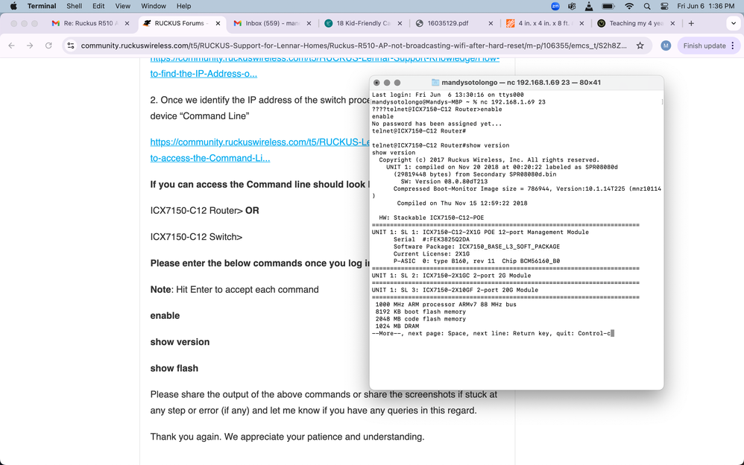The width and height of the screenshot is (744, 465).
Task: Click the browser back navigation arrow
Action: (x=11, y=45)
